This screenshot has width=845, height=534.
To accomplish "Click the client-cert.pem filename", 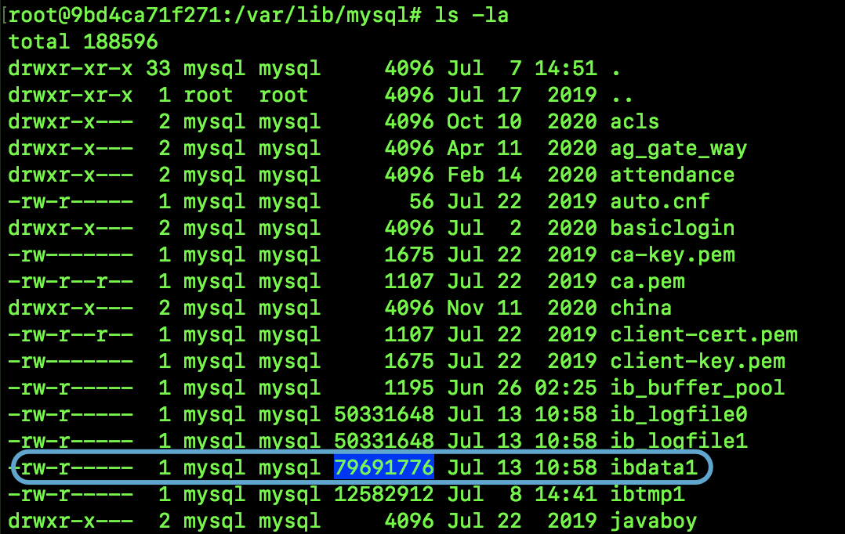I will [704, 334].
